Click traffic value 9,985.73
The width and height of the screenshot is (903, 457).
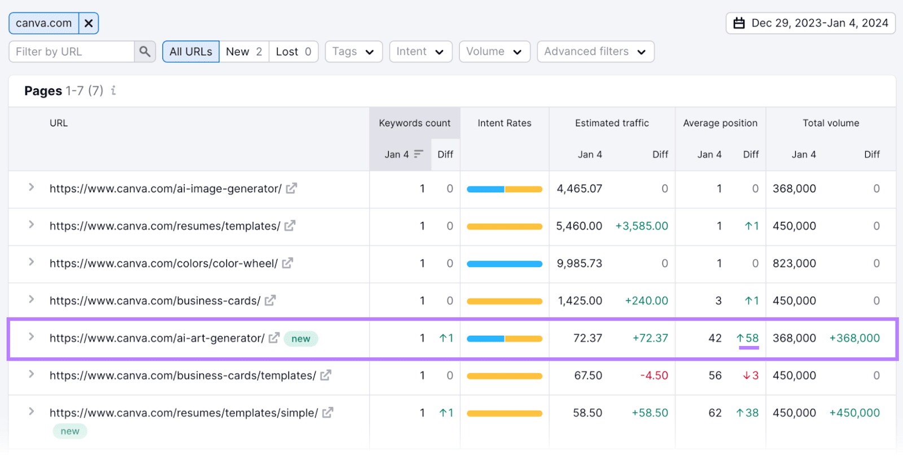(x=580, y=263)
